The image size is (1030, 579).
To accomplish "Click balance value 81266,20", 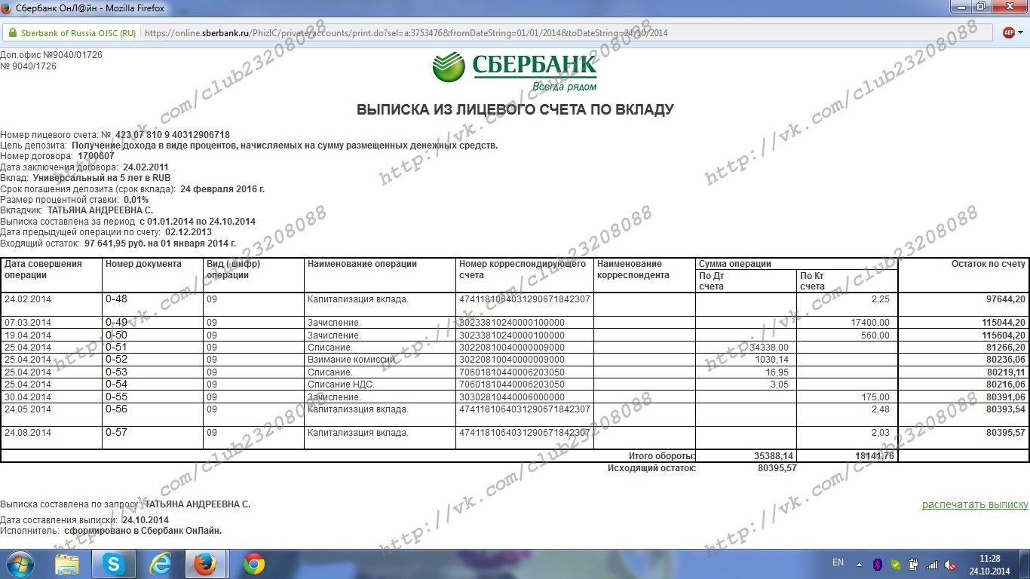I will point(1006,348).
